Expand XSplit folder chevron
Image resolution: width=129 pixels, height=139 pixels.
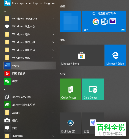[53, 113]
